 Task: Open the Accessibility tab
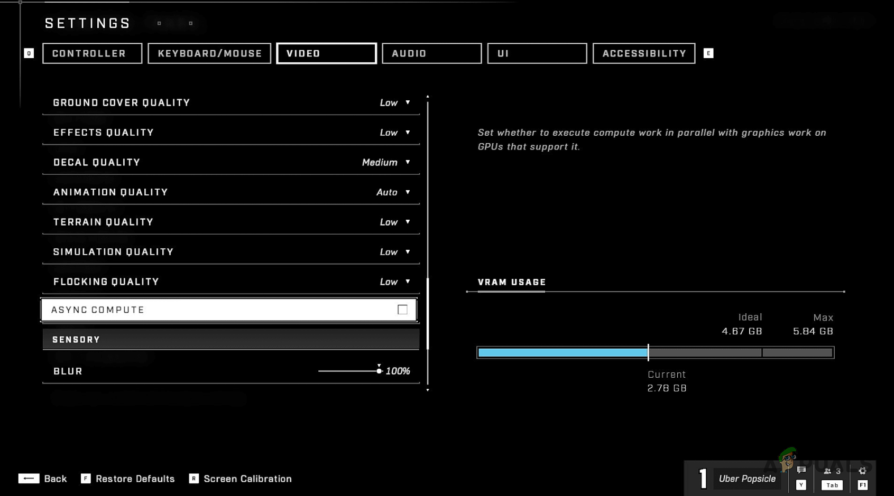pyautogui.click(x=644, y=53)
